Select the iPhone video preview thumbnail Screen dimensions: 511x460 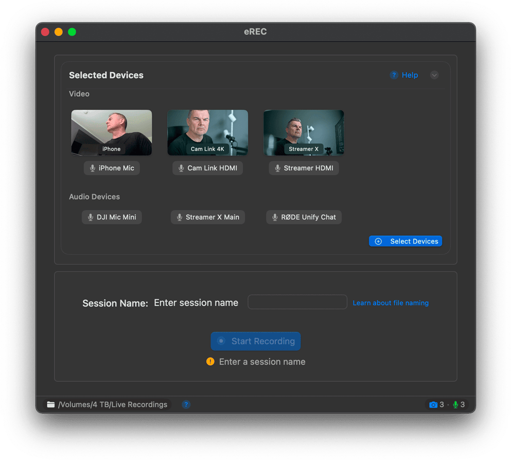(112, 132)
